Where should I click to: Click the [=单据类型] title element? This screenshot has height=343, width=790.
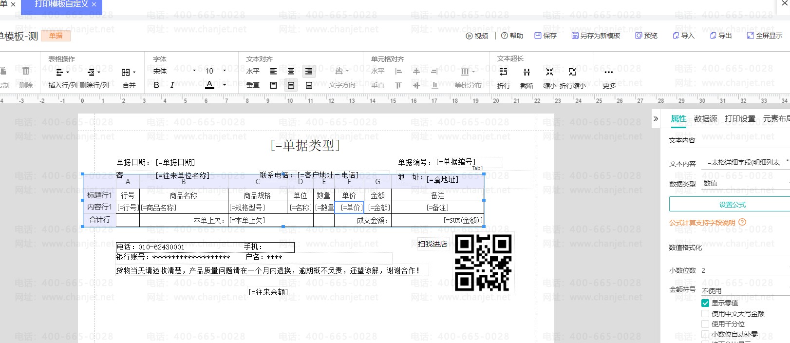(x=305, y=145)
